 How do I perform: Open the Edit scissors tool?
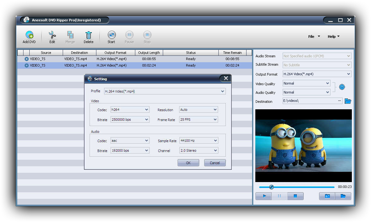pos(52,35)
